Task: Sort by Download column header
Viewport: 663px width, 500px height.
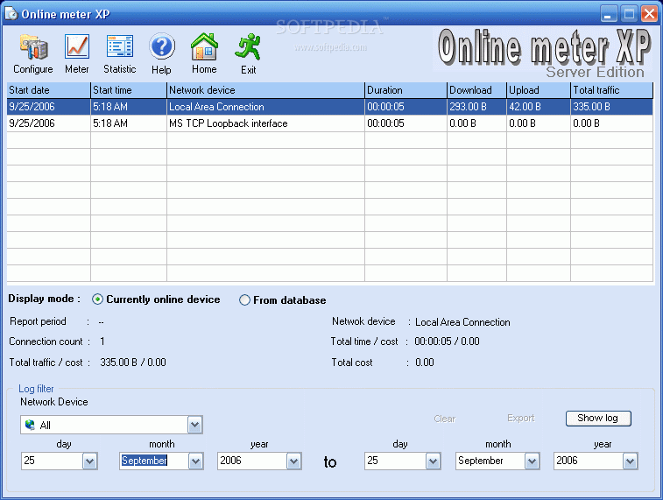Action: (476, 90)
